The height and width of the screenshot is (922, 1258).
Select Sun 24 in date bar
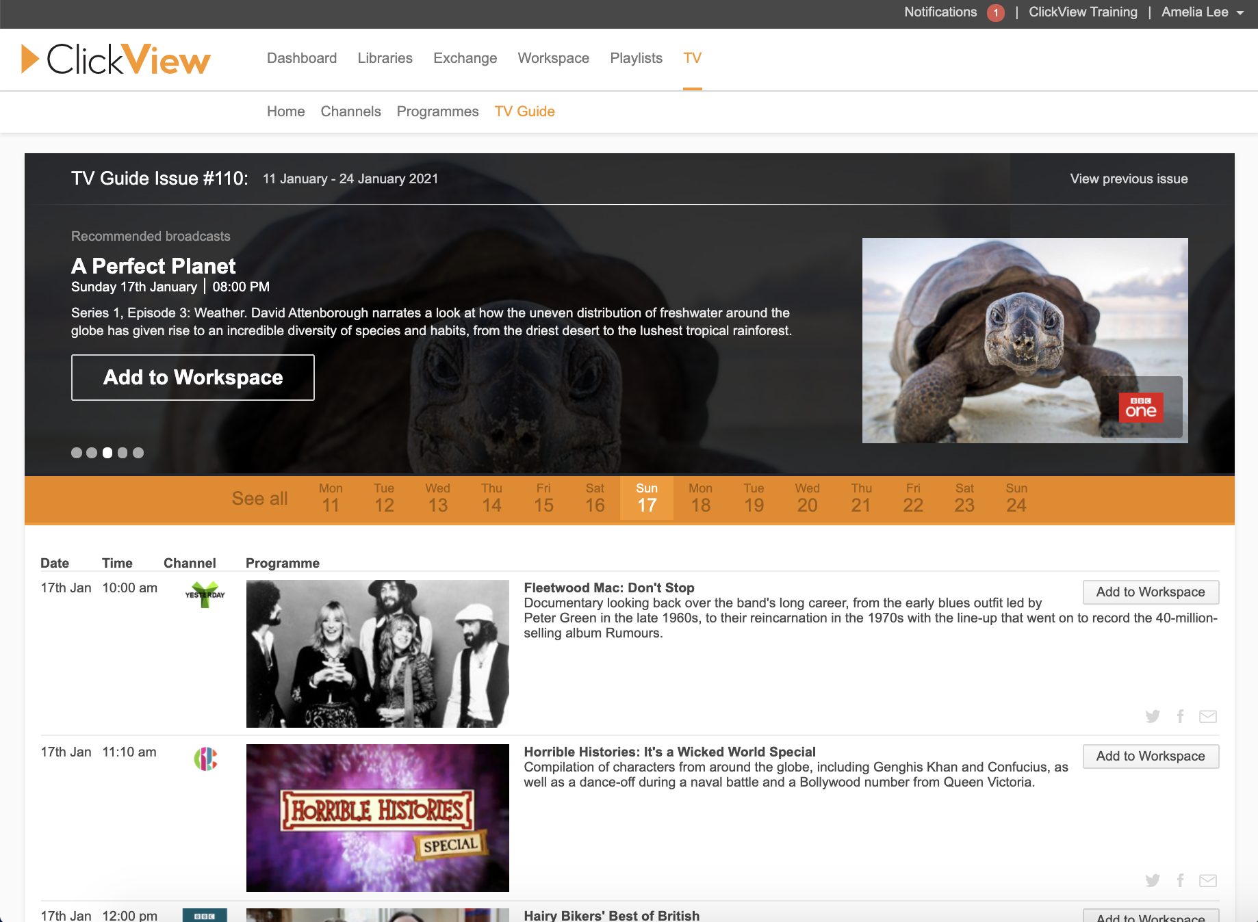click(x=1016, y=498)
